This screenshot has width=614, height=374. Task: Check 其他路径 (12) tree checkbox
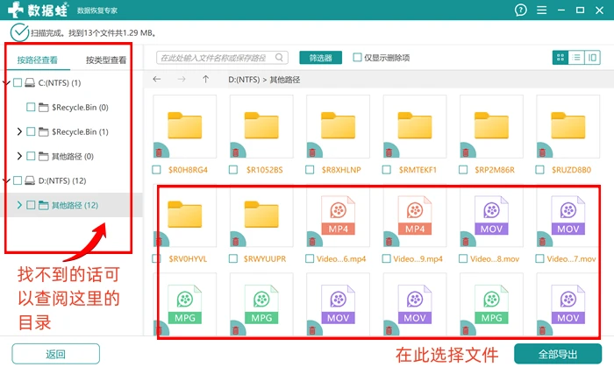pyautogui.click(x=31, y=205)
